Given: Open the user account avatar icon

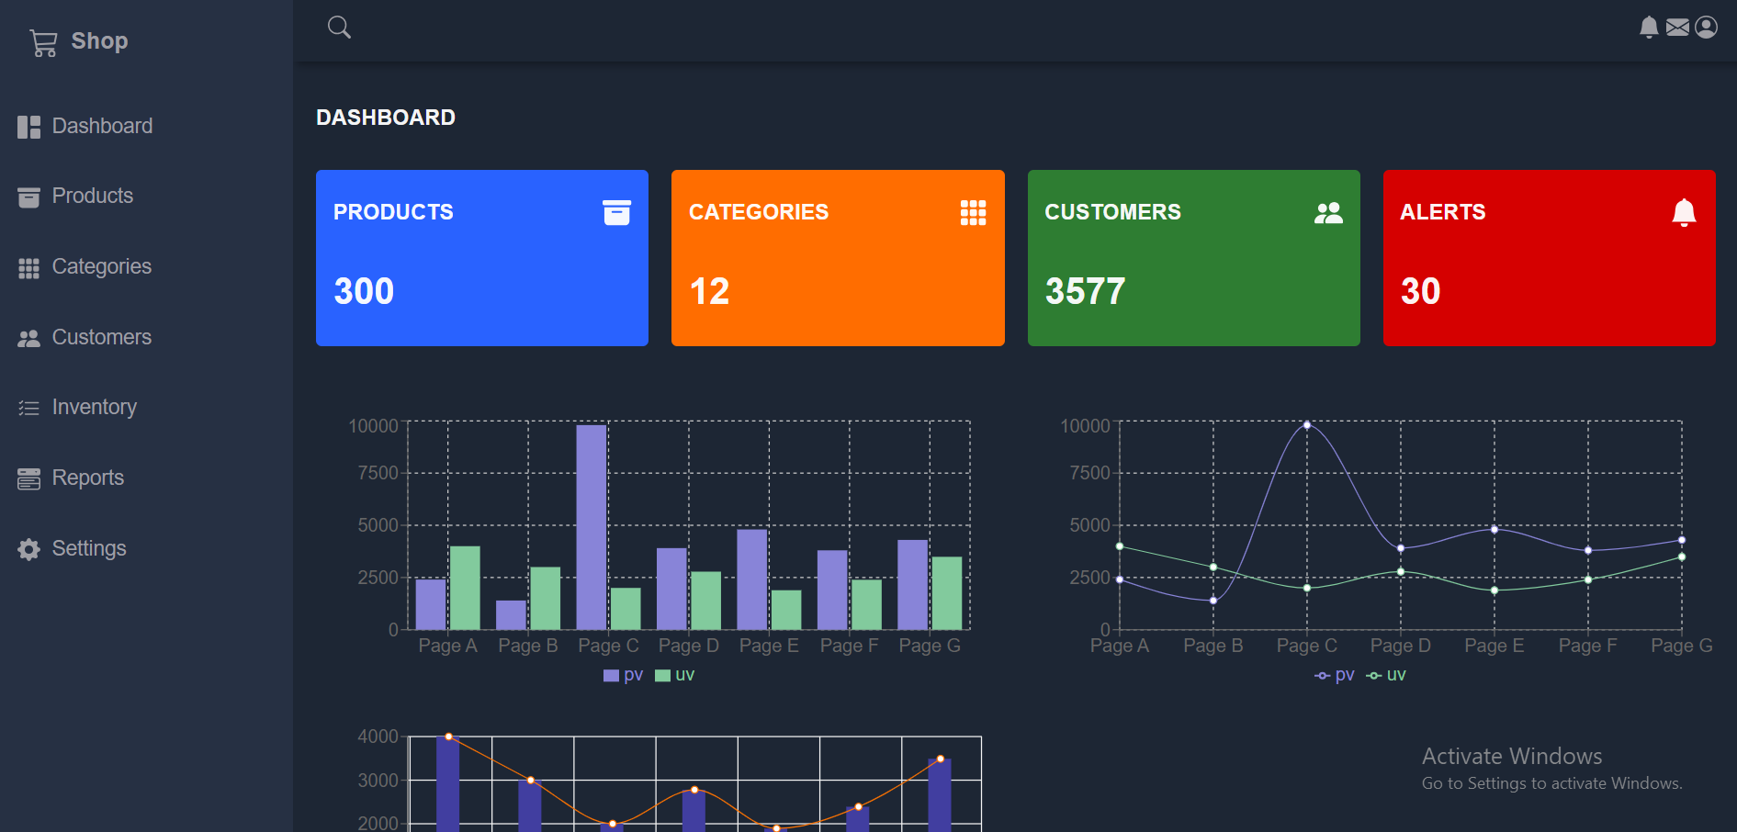Looking at the screenshot, I should [1706, 28].
